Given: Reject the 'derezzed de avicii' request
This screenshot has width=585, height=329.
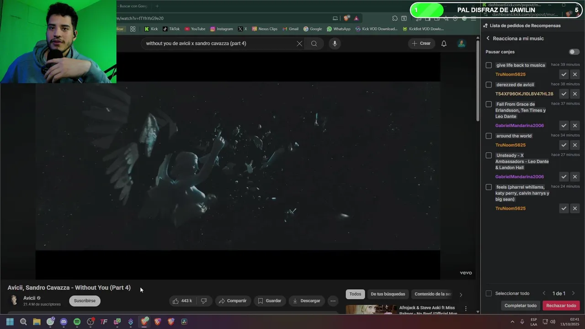Looking at the screenshot, I should click(x=575, y=94).
